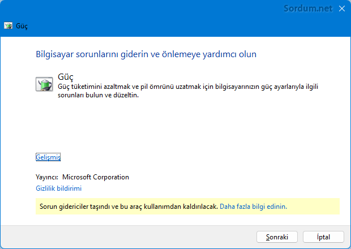Click the heading 'Bilgisayar sorunlarını giderin ve önlemeye yardımcı olun'

click(146, 54)
